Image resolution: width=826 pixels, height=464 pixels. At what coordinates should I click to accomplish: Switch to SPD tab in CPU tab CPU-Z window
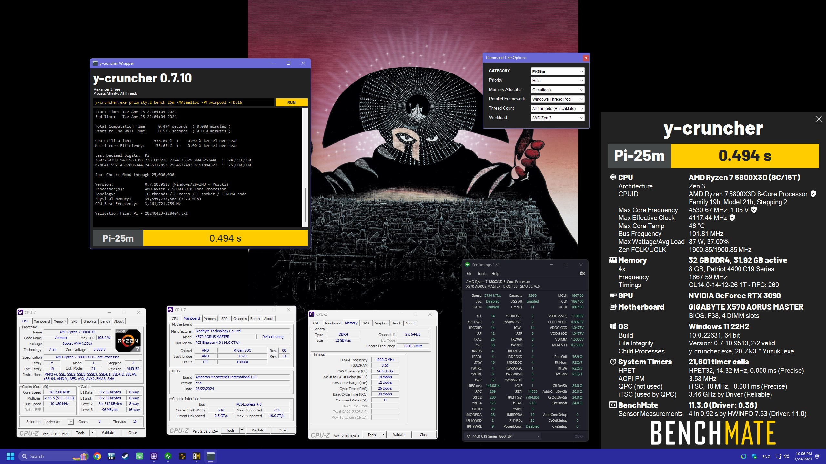point(74,321)
